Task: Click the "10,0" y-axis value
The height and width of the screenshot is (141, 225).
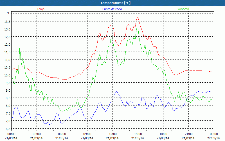Action: click(x=7, y=75)
